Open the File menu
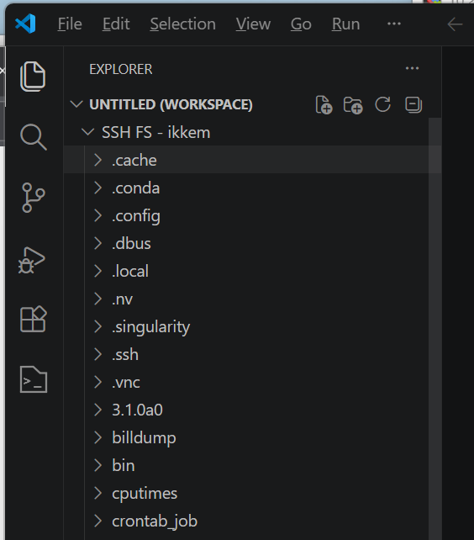 pyautogui.click(x=70, y=24)
